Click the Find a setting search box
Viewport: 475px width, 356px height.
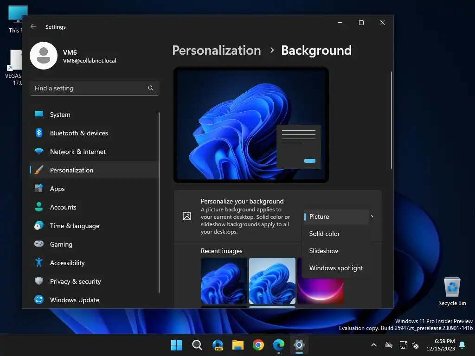tap(95, 88)
